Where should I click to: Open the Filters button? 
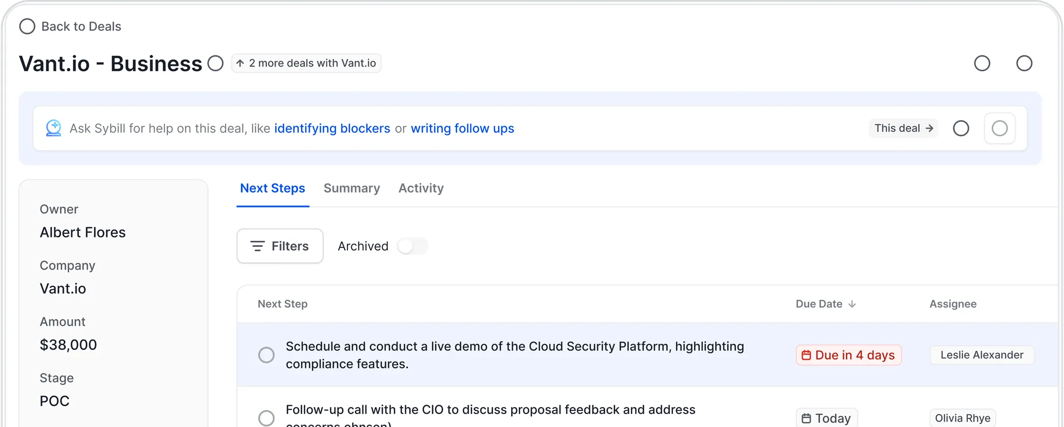pyautogui.click(x=280, y=246)
